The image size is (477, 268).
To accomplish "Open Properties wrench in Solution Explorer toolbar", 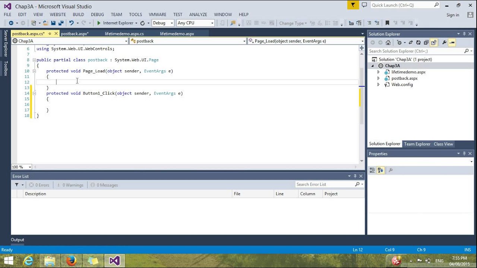I will [x=444, y=42].
